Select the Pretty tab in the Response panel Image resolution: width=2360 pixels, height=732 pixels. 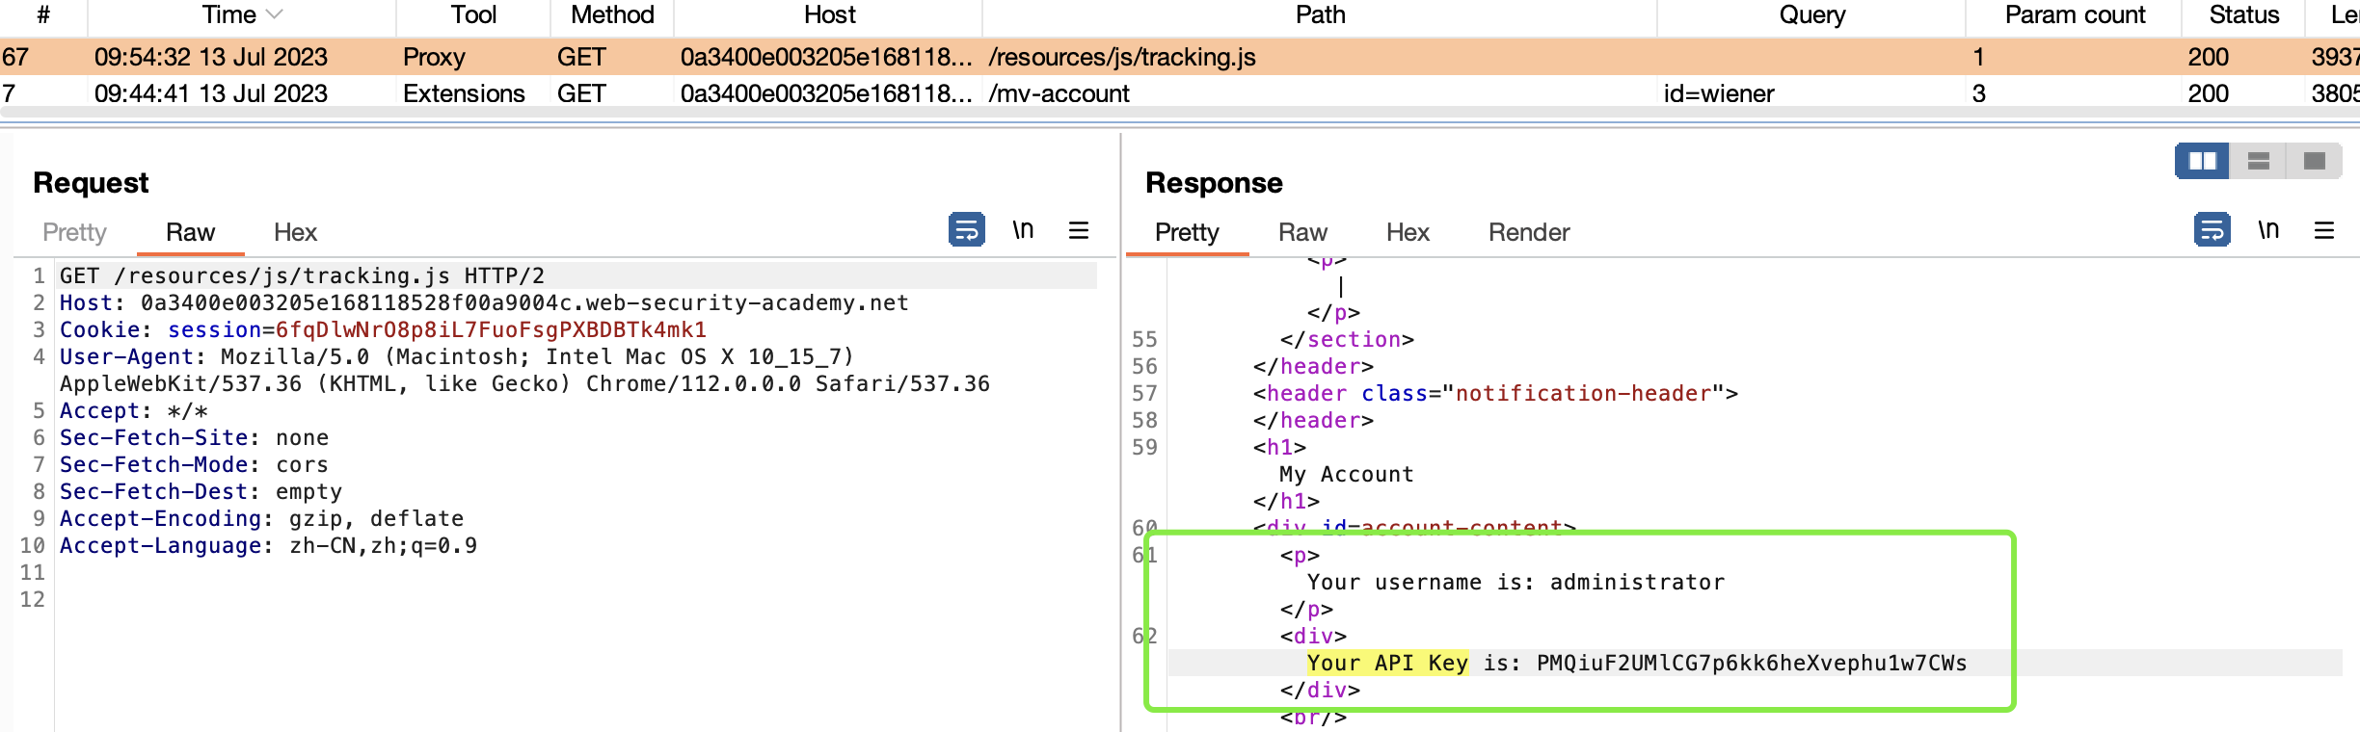[1187, 232]
